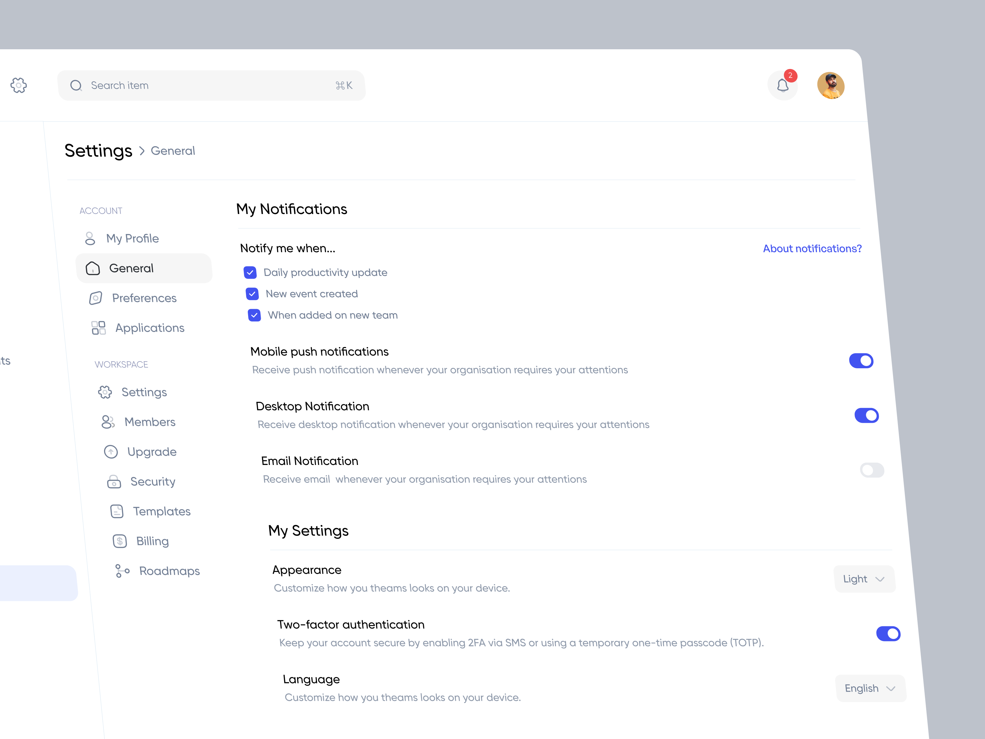
Task: Click the Security lock icon
Action: pyautogui.click(x=114, y=482)
